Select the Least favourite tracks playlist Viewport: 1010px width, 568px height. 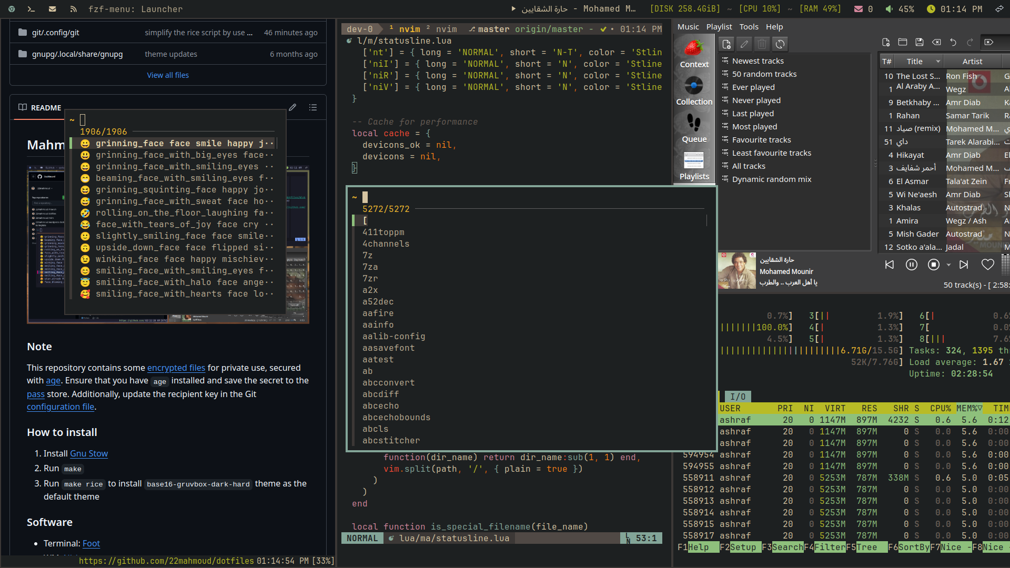[771, 153]
